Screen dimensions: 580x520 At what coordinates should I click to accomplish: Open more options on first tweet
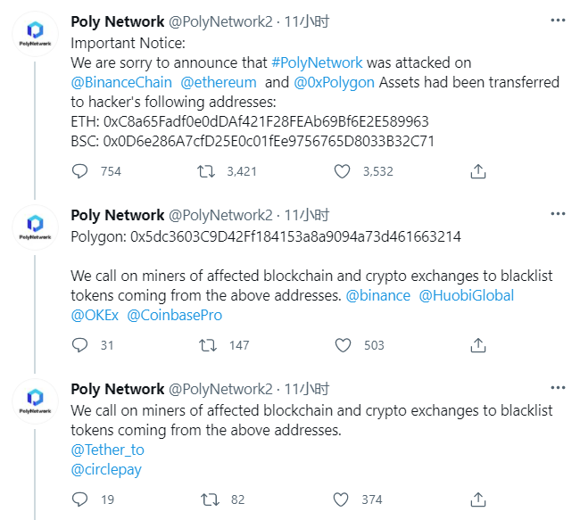[558, 21]
